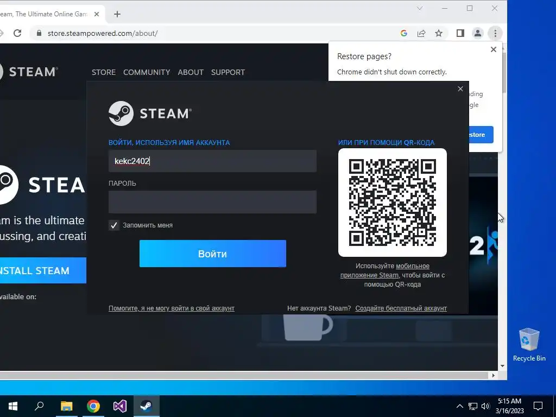Open Steam from the taskbar
Screen dimensions: 556x417
tap(147, 406)
